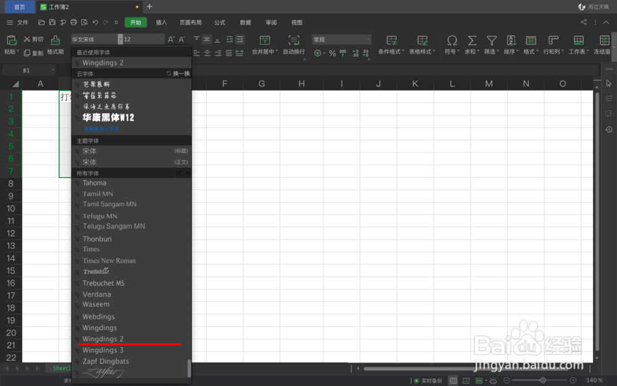Viewport: 617px width, 386px height.
Task: Click the Print Preview icon
Action: pyautogui.click(x=84, y=22)
